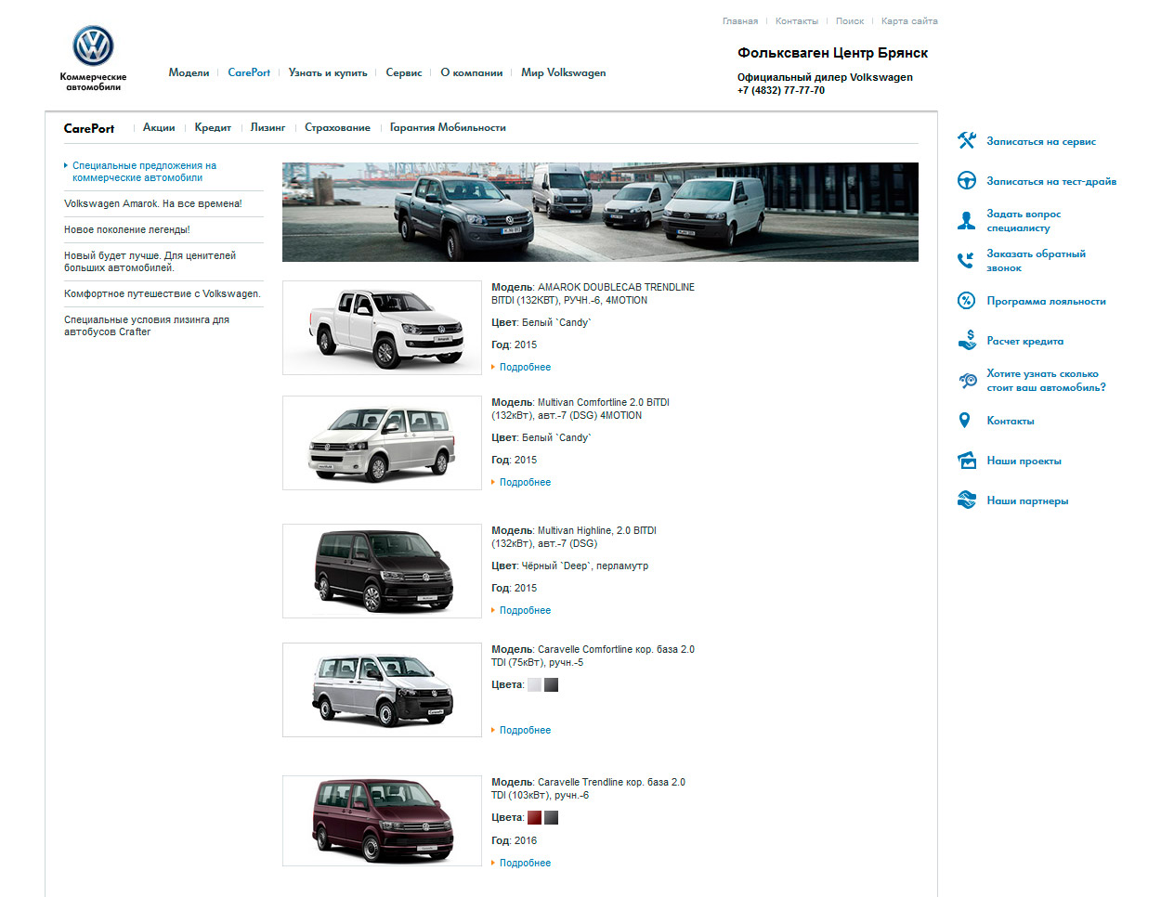Click the steering wheel test-drive icon
Image resolution: width=1161 pixels, height=897 pixels.
[966, 181]
